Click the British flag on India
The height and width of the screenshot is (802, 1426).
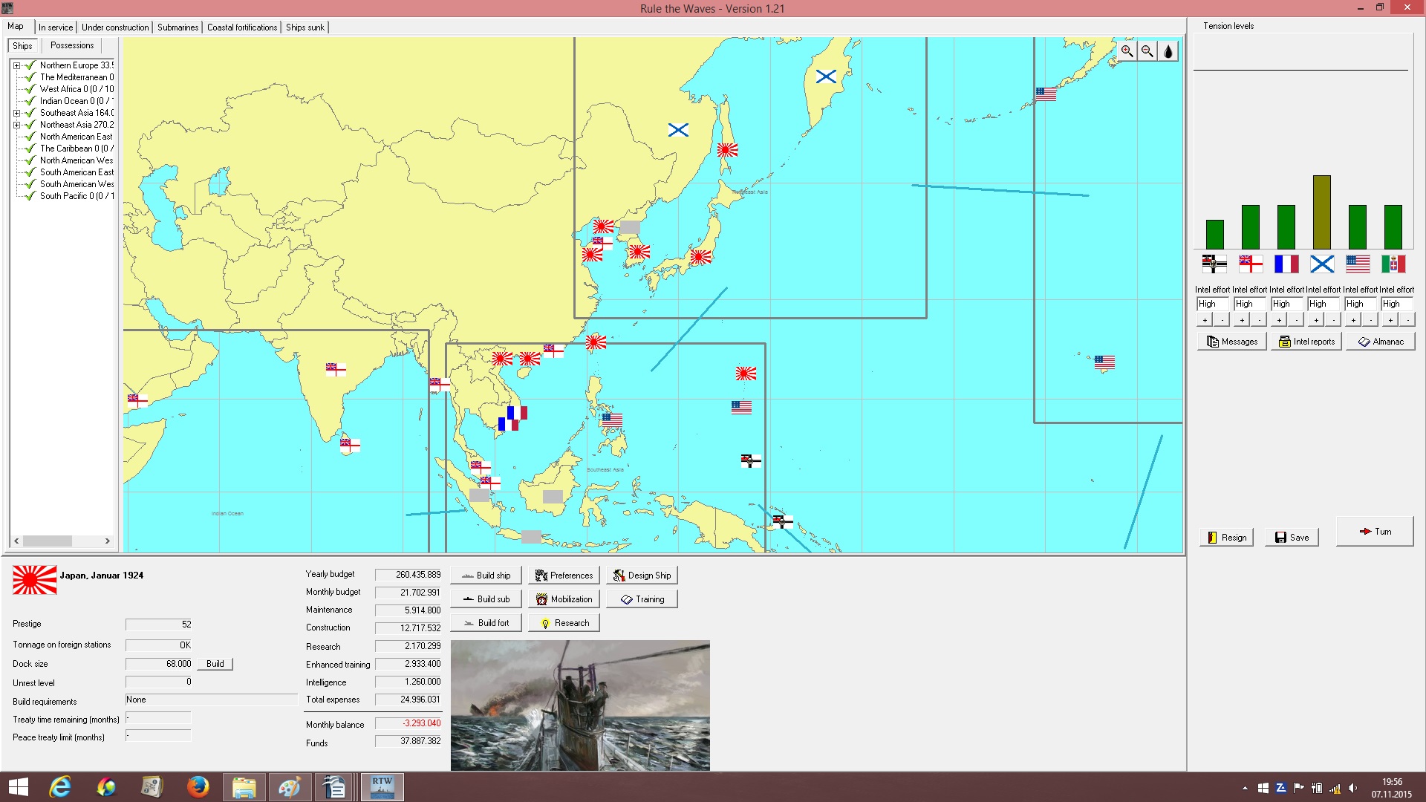click(336, 369)
